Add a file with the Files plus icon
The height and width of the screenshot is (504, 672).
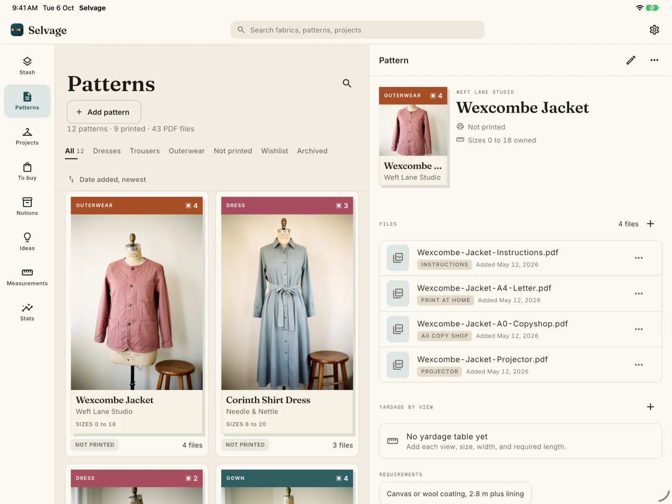(650, 224)
